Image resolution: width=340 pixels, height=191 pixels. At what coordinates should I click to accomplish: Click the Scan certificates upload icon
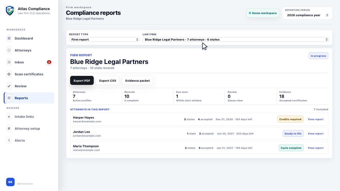coord(9,74)
